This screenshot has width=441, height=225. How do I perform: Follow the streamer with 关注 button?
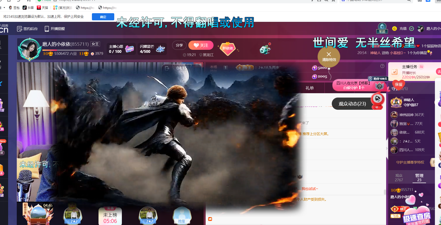pyautogui.click(x=201, y=45)
